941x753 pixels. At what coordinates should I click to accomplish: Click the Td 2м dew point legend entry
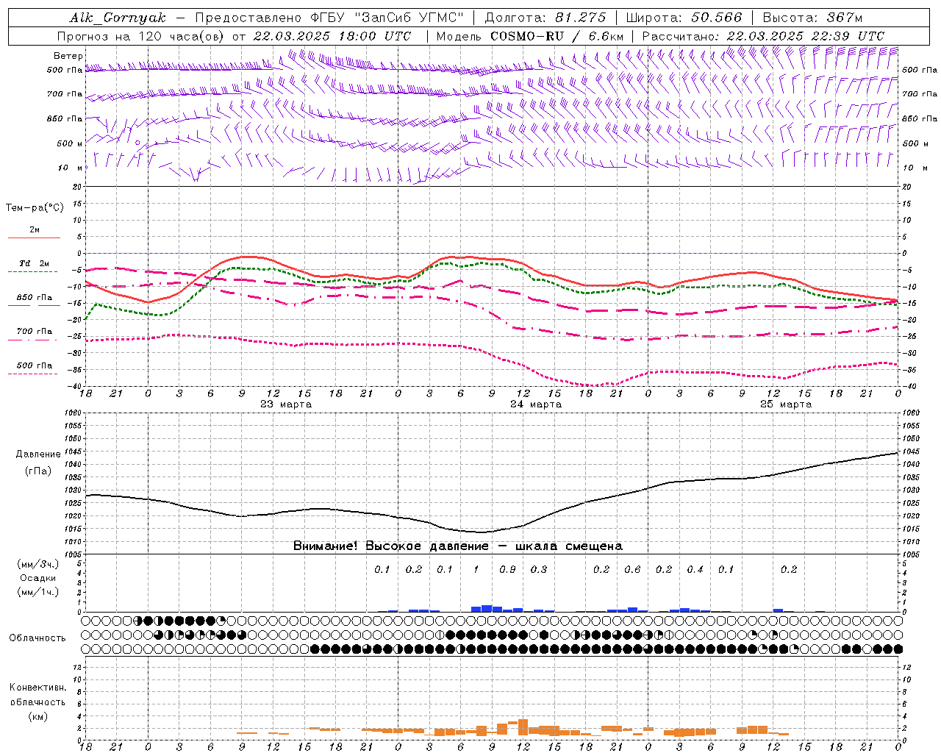point(35,263)
